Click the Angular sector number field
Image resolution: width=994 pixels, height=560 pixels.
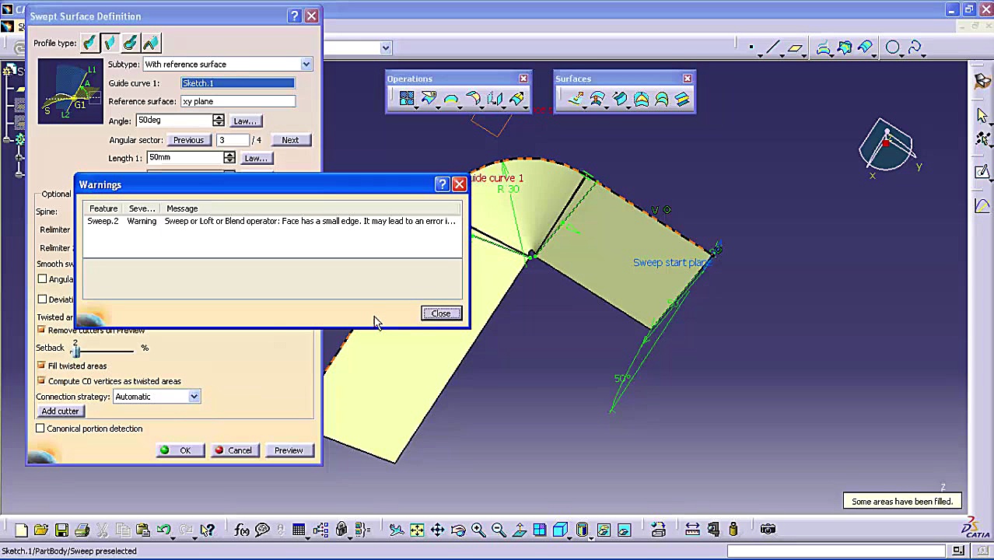(x=233, y=140)
